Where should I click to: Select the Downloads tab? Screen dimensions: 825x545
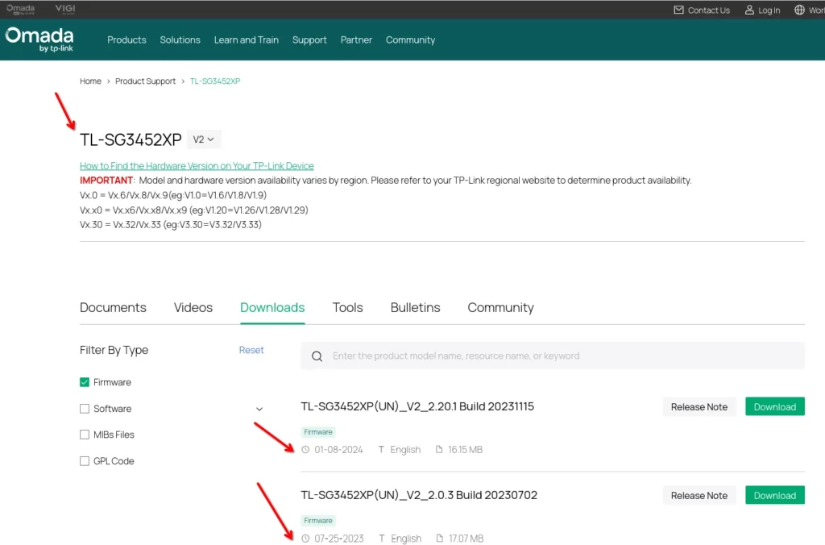[272, 307]
